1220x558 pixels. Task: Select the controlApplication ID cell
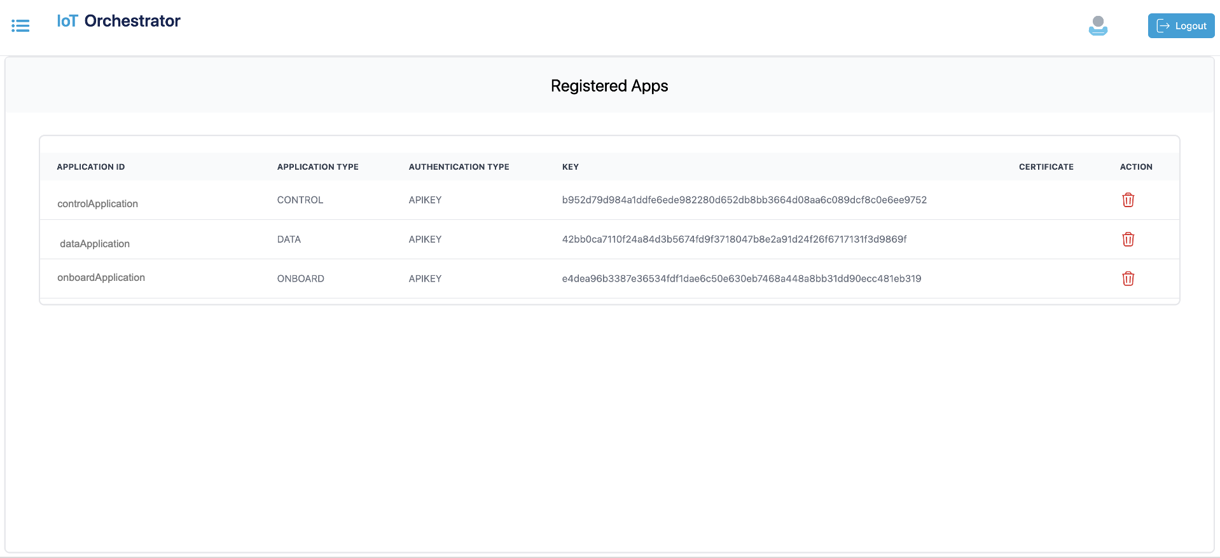(x=97, y=203)
